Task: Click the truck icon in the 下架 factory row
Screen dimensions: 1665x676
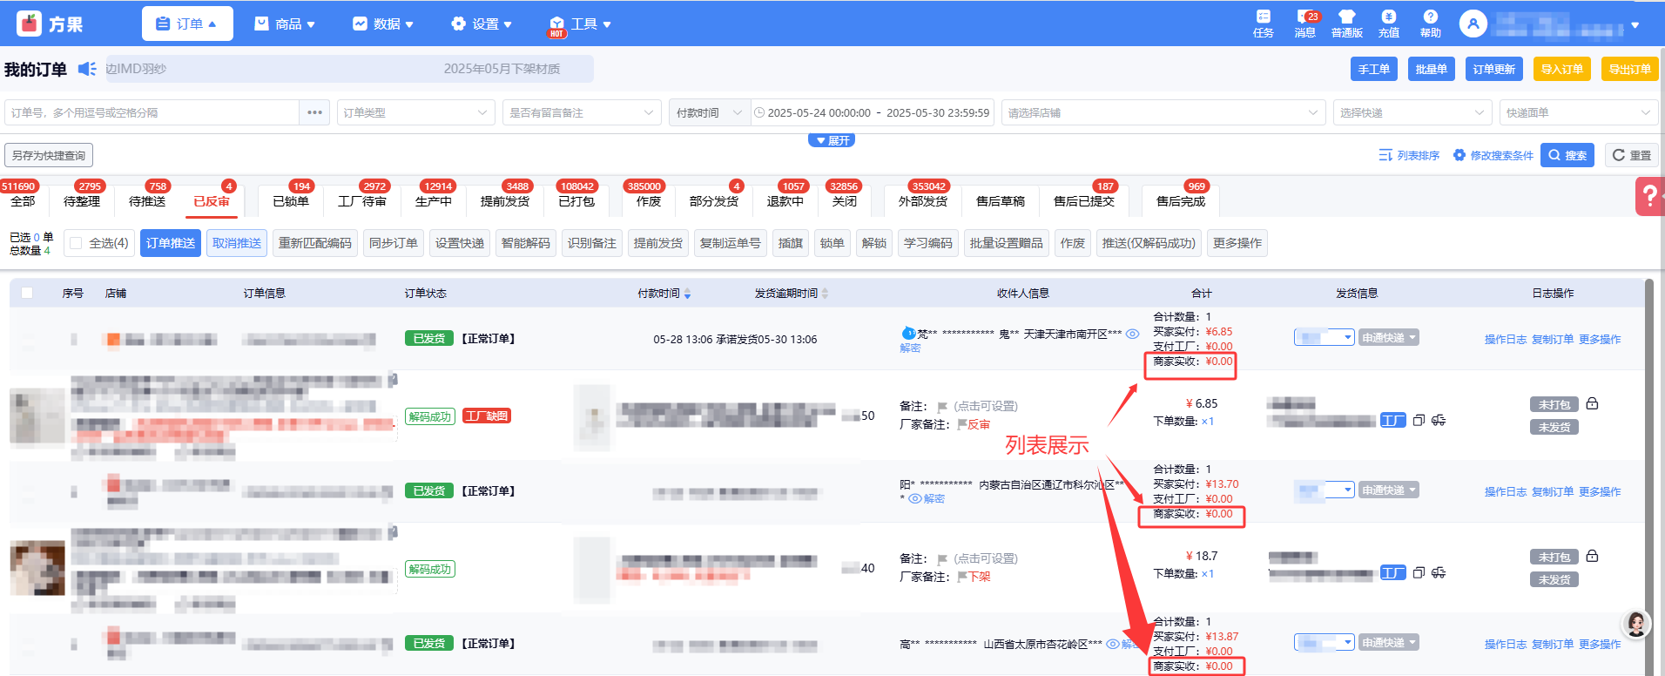Action: coord(1439,573)
